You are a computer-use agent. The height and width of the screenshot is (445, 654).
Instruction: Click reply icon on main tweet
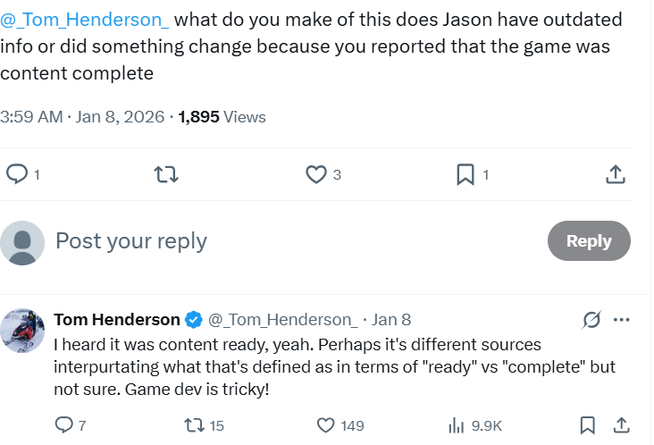pyautogui.click(x=17, y=174)
